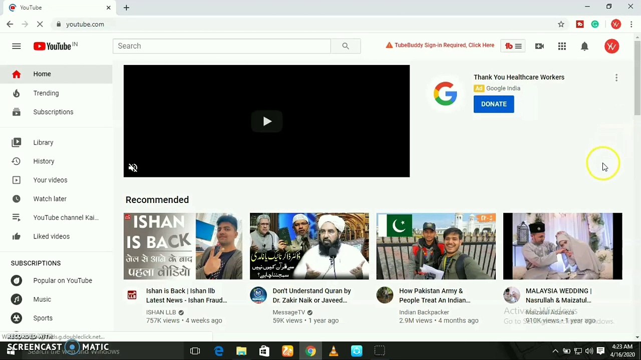Open the YouTube apps grid

pyautogui.click(x=562, y=46)
